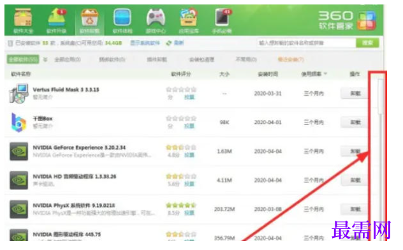The height and width of the screenshot is (250, 403).
Task: Click the NVIDIA PhysX 系统软件 icon
Action: click(18, 209)
